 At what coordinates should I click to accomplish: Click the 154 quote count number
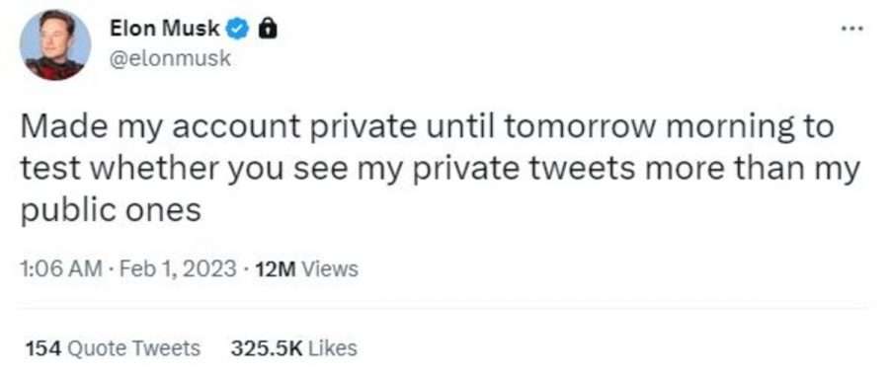pos(43,348)
